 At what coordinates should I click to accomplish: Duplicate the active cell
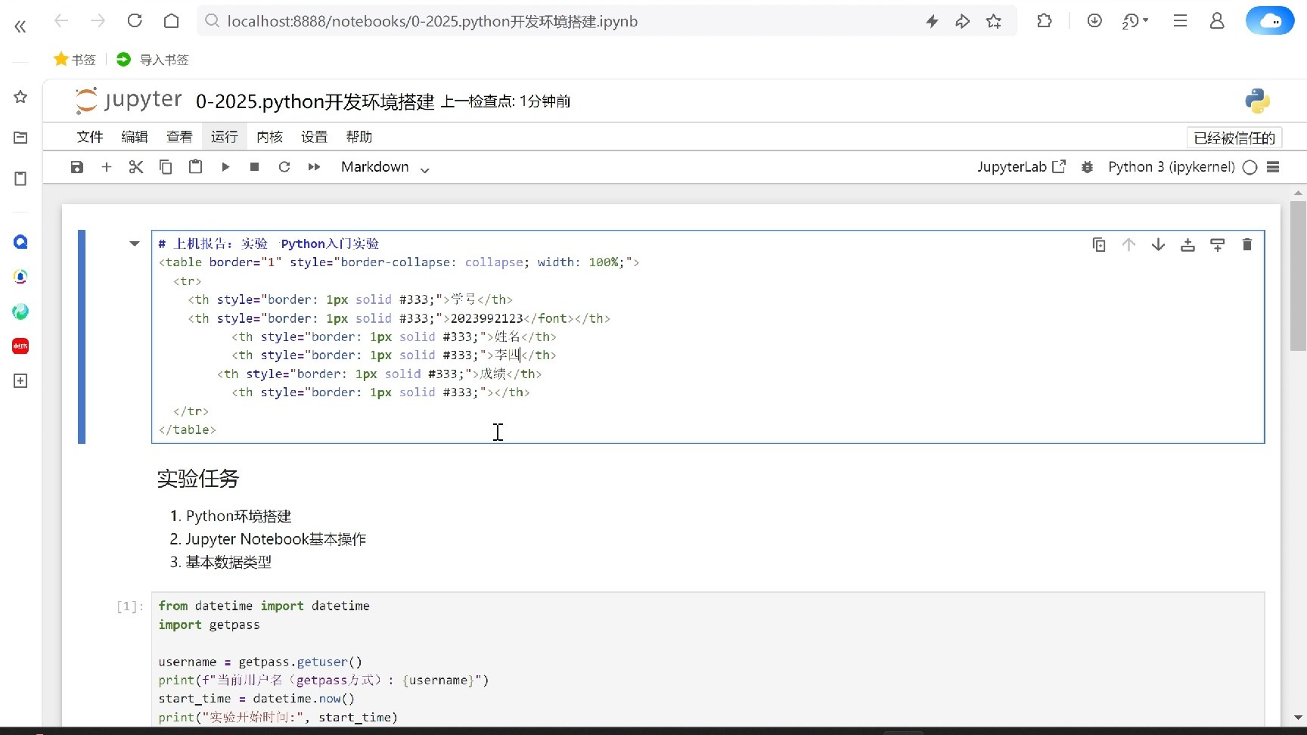click(x=1099, y=244)
